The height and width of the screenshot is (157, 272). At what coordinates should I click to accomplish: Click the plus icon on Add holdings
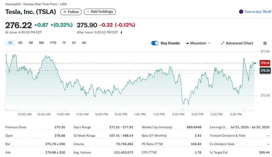88,12
